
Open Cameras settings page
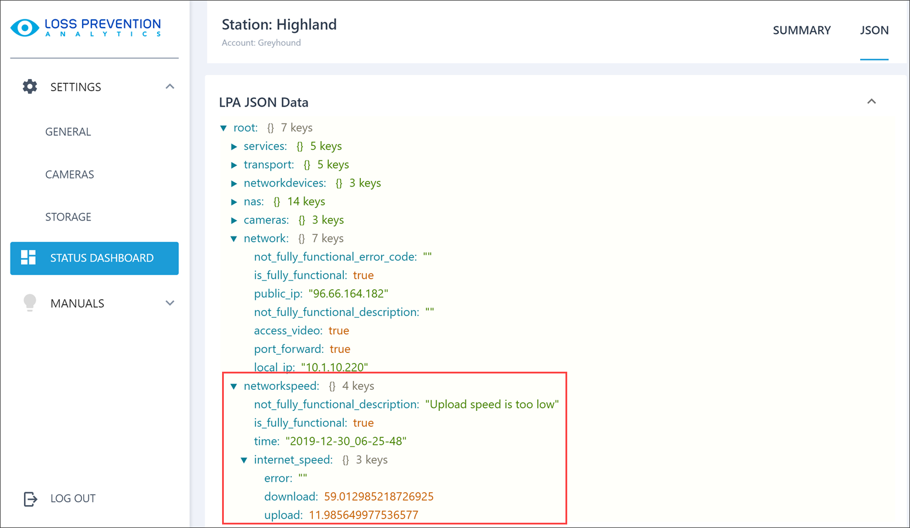tap(70, 174)
